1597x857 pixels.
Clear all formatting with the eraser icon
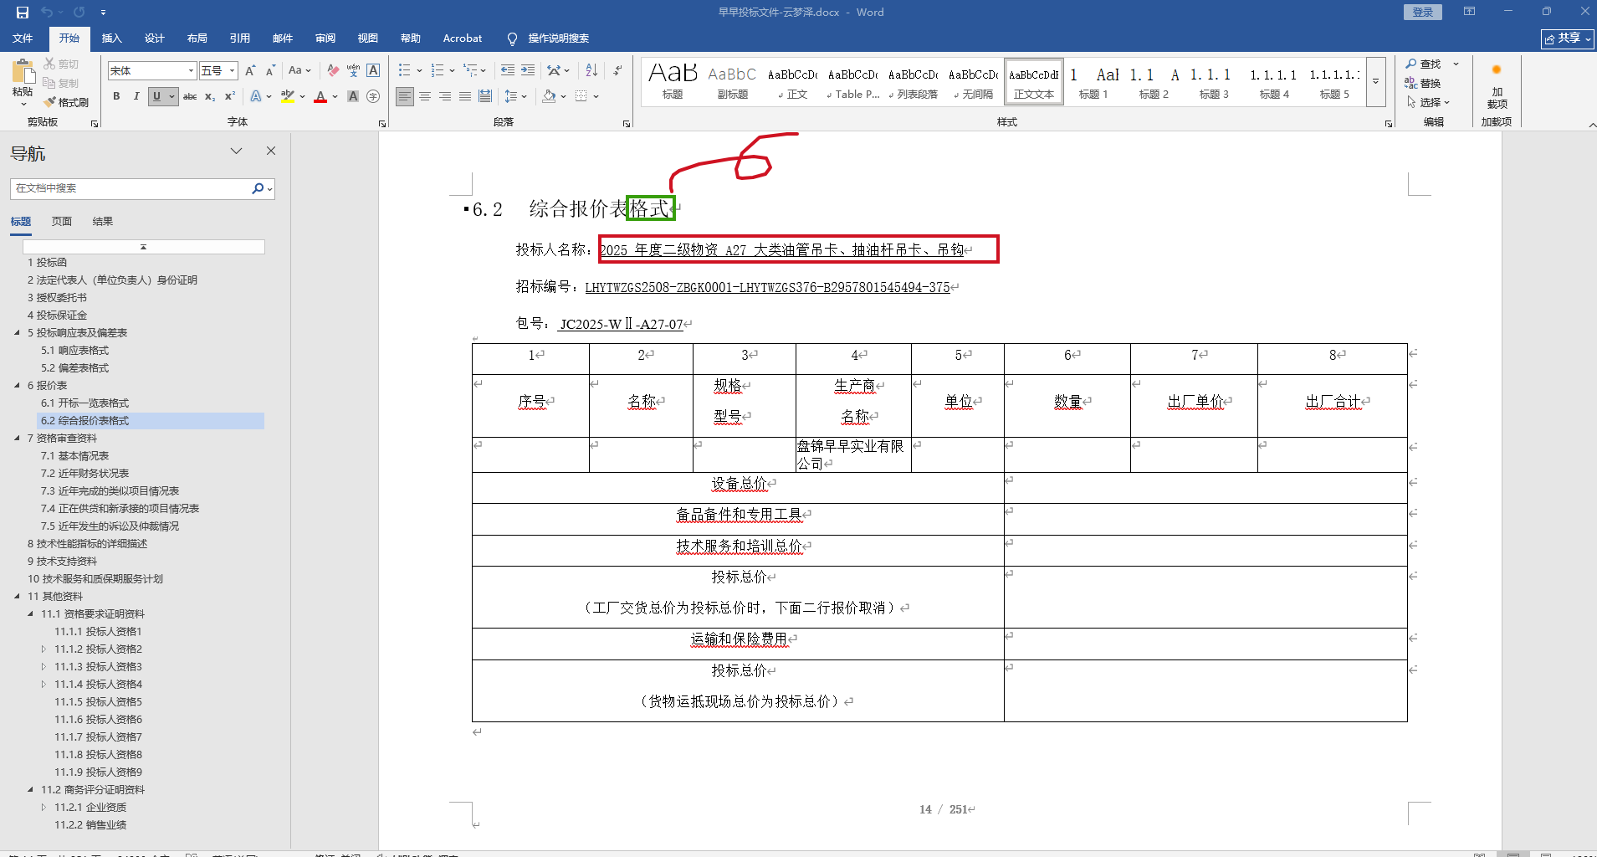coord(333,71)
